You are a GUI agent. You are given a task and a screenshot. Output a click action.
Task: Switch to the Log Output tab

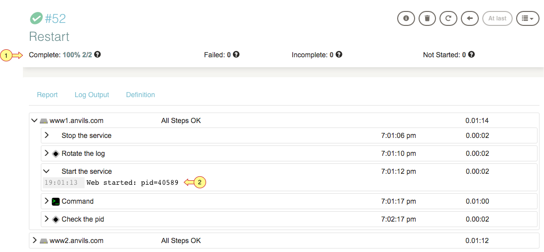92,95
